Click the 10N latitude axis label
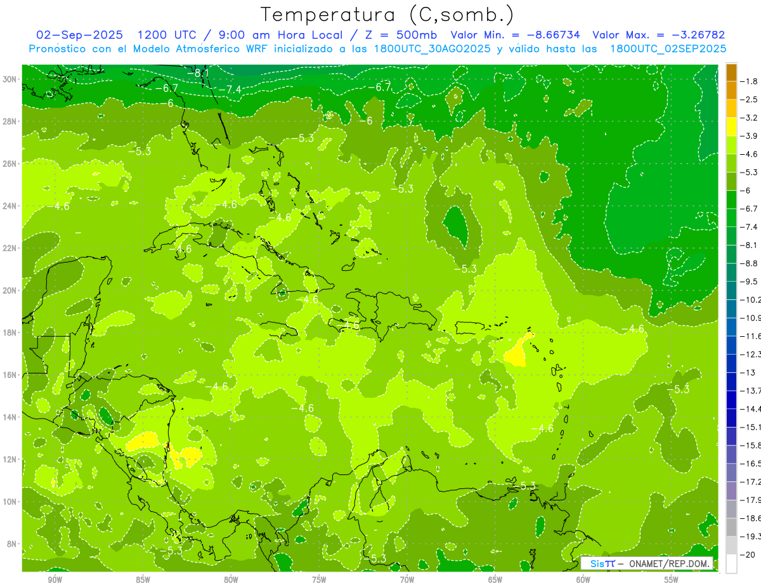The image size is (761, 588). [11, 502]
